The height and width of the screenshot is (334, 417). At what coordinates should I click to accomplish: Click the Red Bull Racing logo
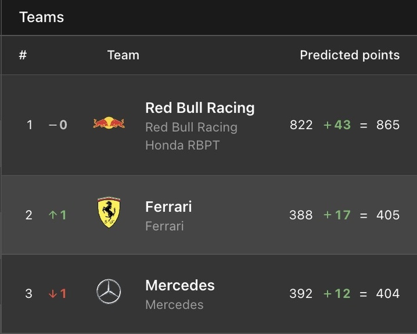pyautogui.click(x=109, y=123)
